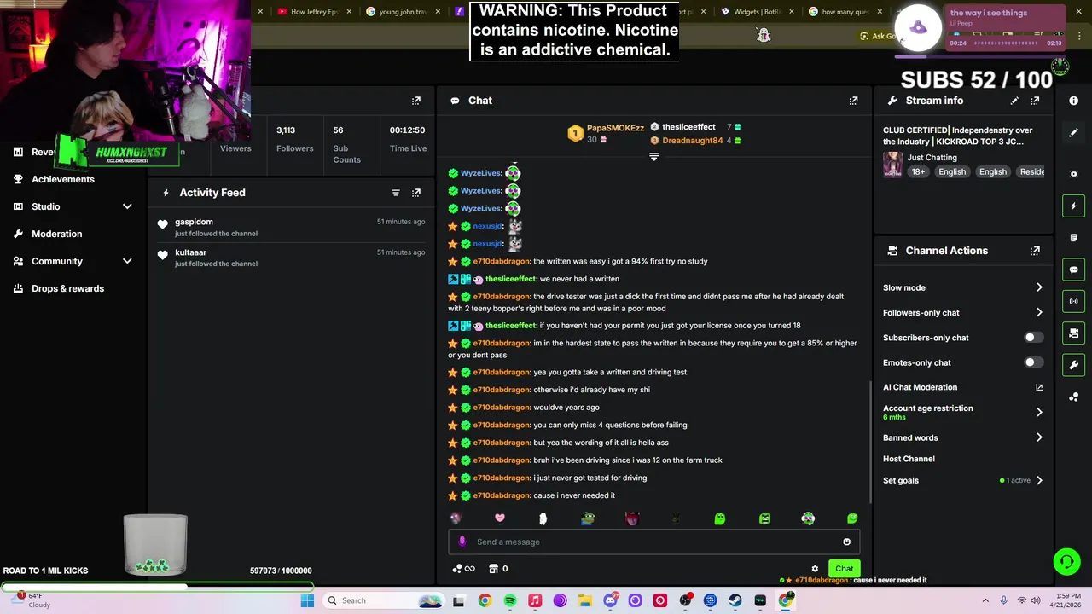Open Moderation in the sidebar
The image size is (1092, 614).
57,234
